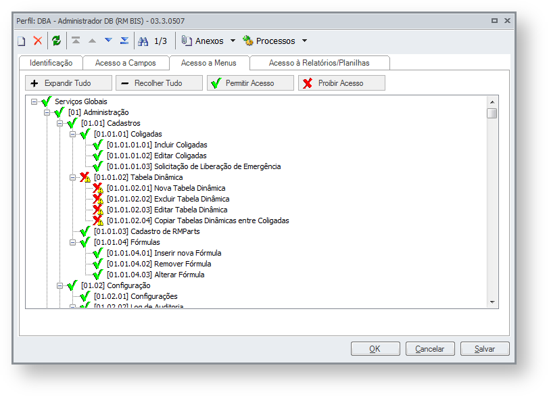Click the scrollbar down arrow
This screenshot has width=549, height=397.
click(492, 302)
